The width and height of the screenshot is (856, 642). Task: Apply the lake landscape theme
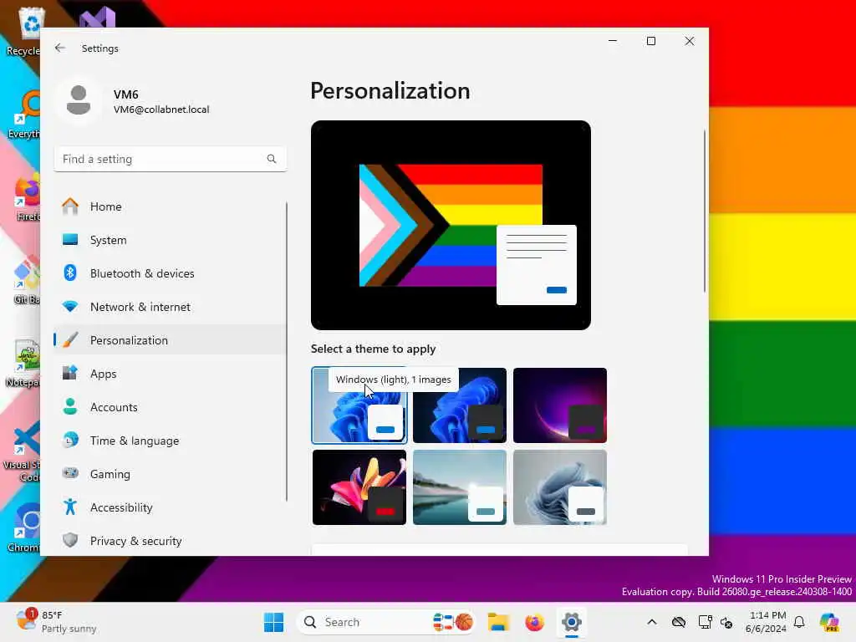point(460,487)
